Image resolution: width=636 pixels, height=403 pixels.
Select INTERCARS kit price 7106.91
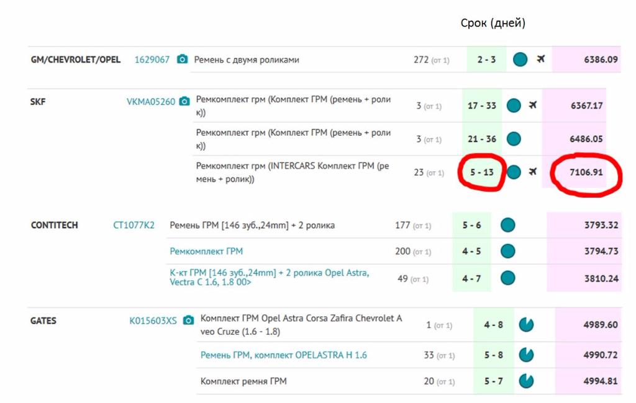pos(586,172)
